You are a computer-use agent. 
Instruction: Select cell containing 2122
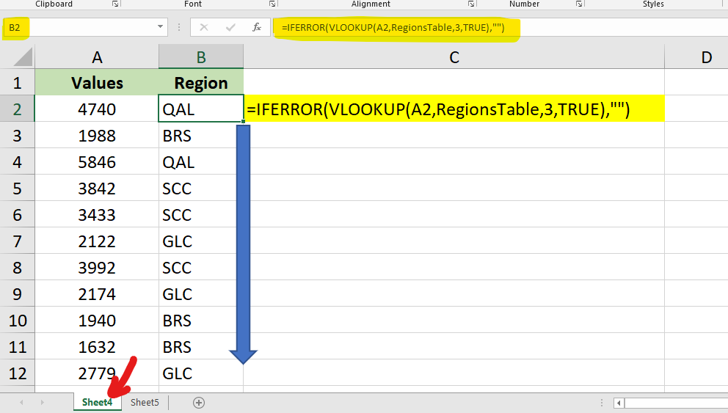[97, 241]
